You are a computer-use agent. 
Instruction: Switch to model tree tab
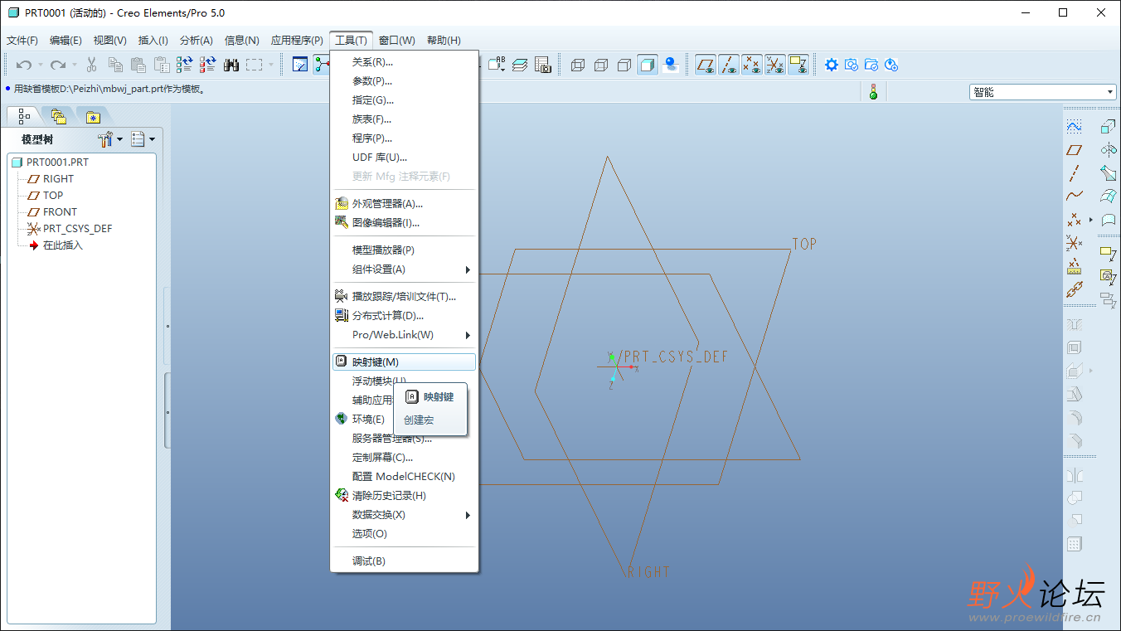23,117
